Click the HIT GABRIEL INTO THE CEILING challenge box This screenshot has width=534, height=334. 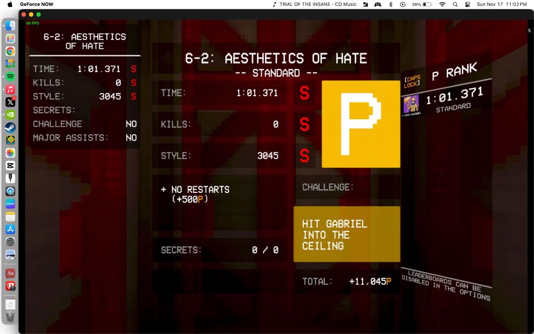click(347, 234)
